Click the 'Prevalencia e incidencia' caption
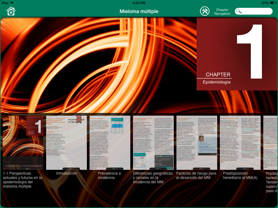Screen dimensions: 278x208 coord(109,175)
